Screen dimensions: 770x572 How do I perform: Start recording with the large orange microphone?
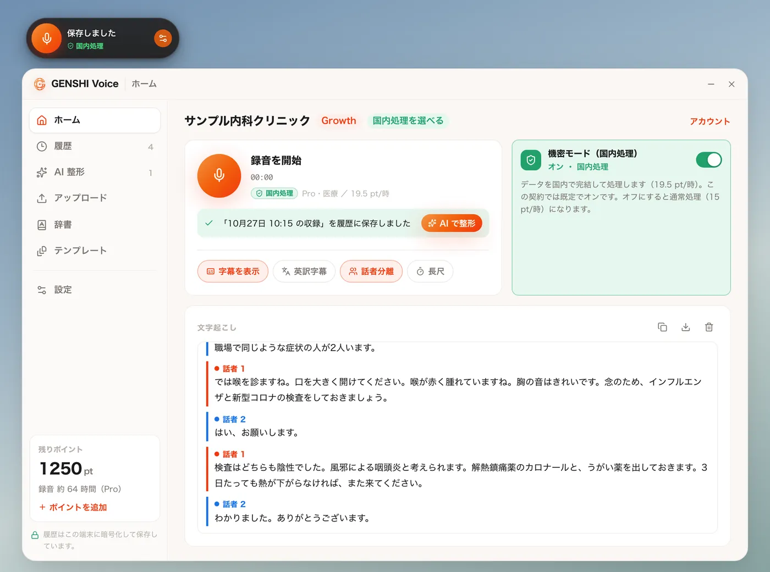click(x=219, y=176)
